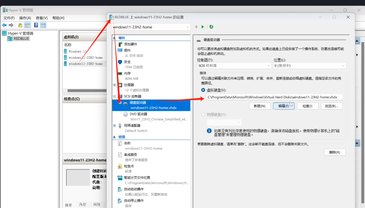
Task: Select the Hyper-V 管理器 root node icon
Action: (x=4, y=33)
